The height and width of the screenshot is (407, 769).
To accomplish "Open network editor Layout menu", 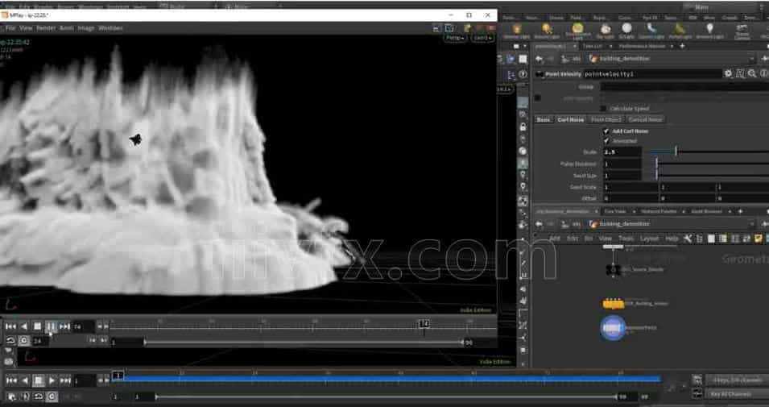I will click(649, 239).
